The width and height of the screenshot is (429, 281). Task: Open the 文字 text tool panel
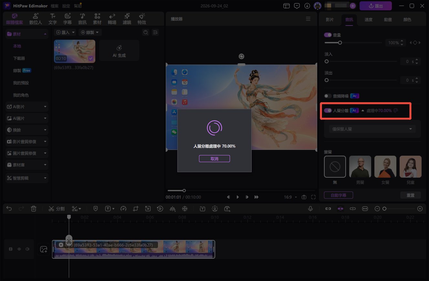(x=52, y=19)
